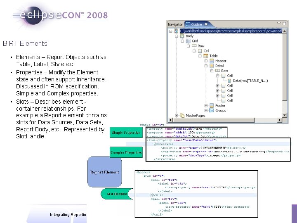The width and height of the screenshot is (297, 223).
Task: Click the Outline vertical scrollbar down arrow
Action: click(285, 115)
